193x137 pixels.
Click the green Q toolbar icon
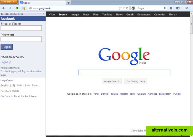pos(17,8)
